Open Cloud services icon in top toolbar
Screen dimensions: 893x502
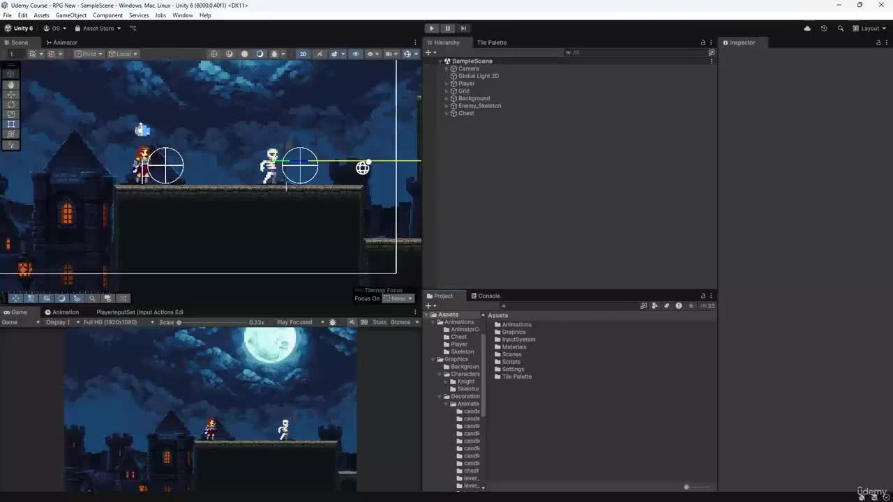click(807, 29)
